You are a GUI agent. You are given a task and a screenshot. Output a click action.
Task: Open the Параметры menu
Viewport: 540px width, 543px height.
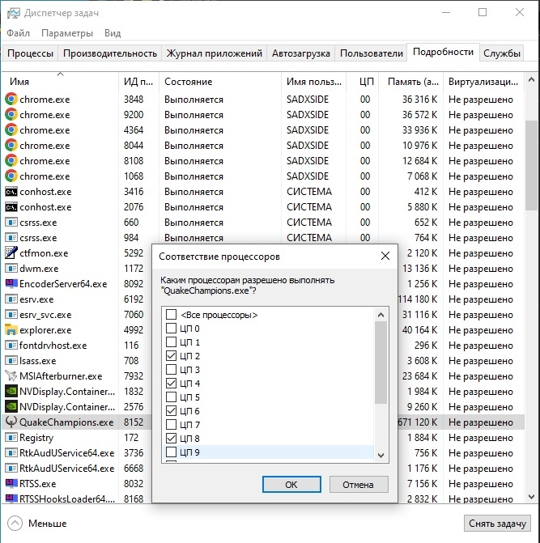(x=67, y=33)
